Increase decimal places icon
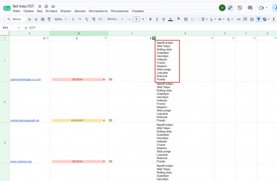 pyautogui.click(x=93, y=19)
